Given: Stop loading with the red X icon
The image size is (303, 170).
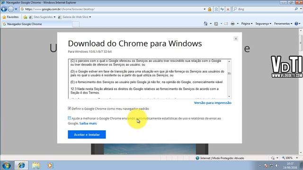Looking at the screenshot, I should [228, 9].
